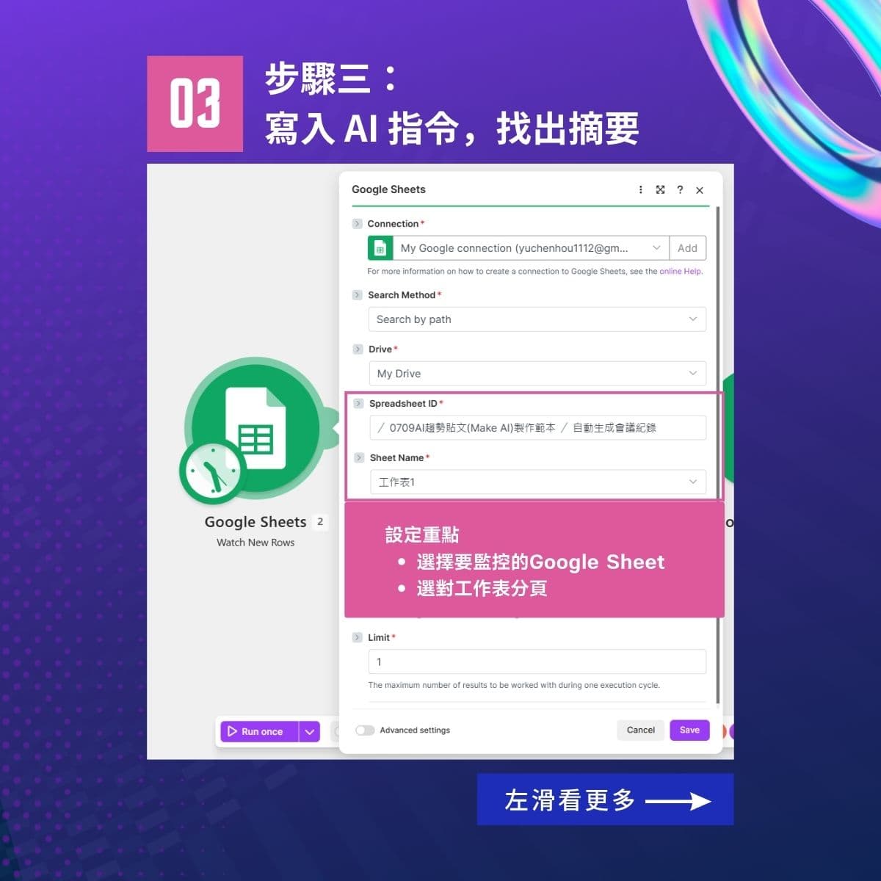Open the Google Sheets dialog options menu
The height and width of the screenshot is (881, 881).
640,189
